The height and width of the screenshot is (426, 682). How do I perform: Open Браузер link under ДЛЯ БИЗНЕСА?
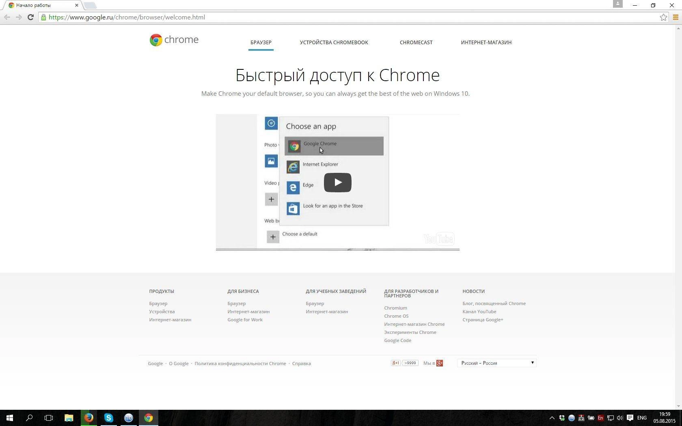tap(237, 303)
